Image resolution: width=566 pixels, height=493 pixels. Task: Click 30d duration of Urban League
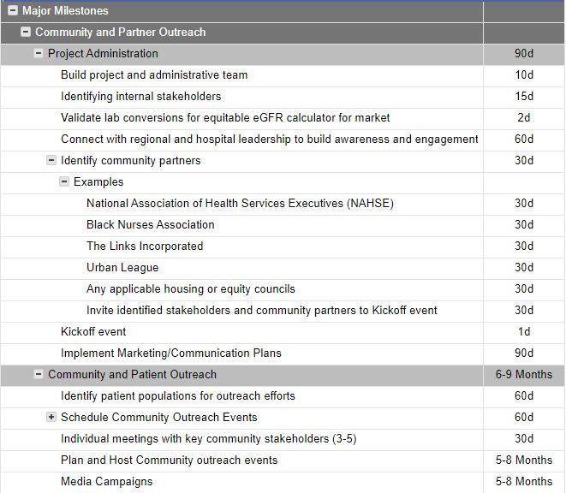coord(524,267)
